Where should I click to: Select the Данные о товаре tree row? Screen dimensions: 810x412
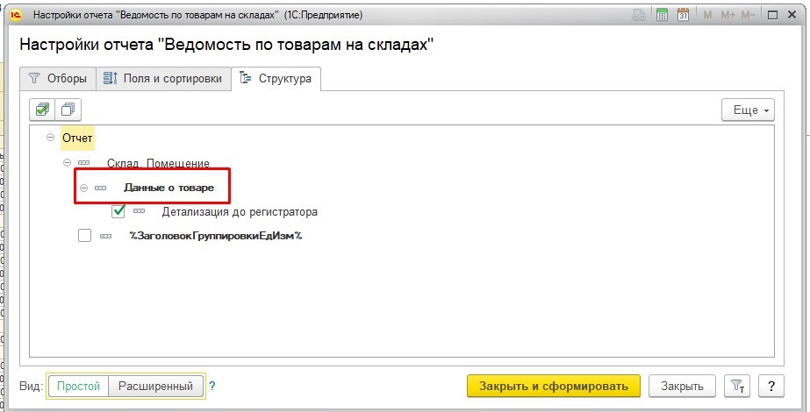pyautogui.click(x=168, y=188)
